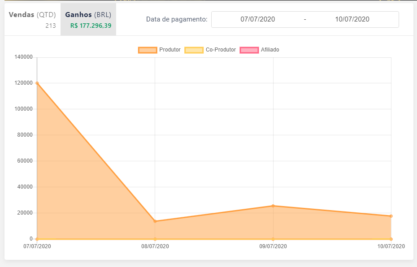This screenshot has height=267, width=417.
Task: Click the Co-Produtor legend label
Action: coord(221,50)
